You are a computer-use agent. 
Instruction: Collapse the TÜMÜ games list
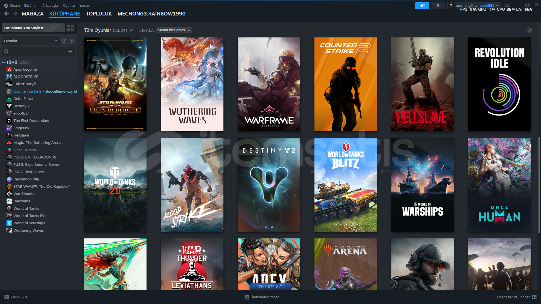4,62
